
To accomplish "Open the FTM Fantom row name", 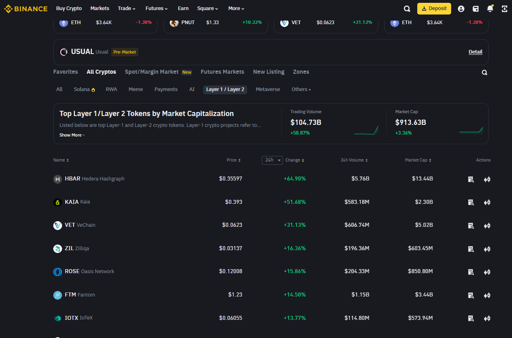I will click(x=80, y=295).
